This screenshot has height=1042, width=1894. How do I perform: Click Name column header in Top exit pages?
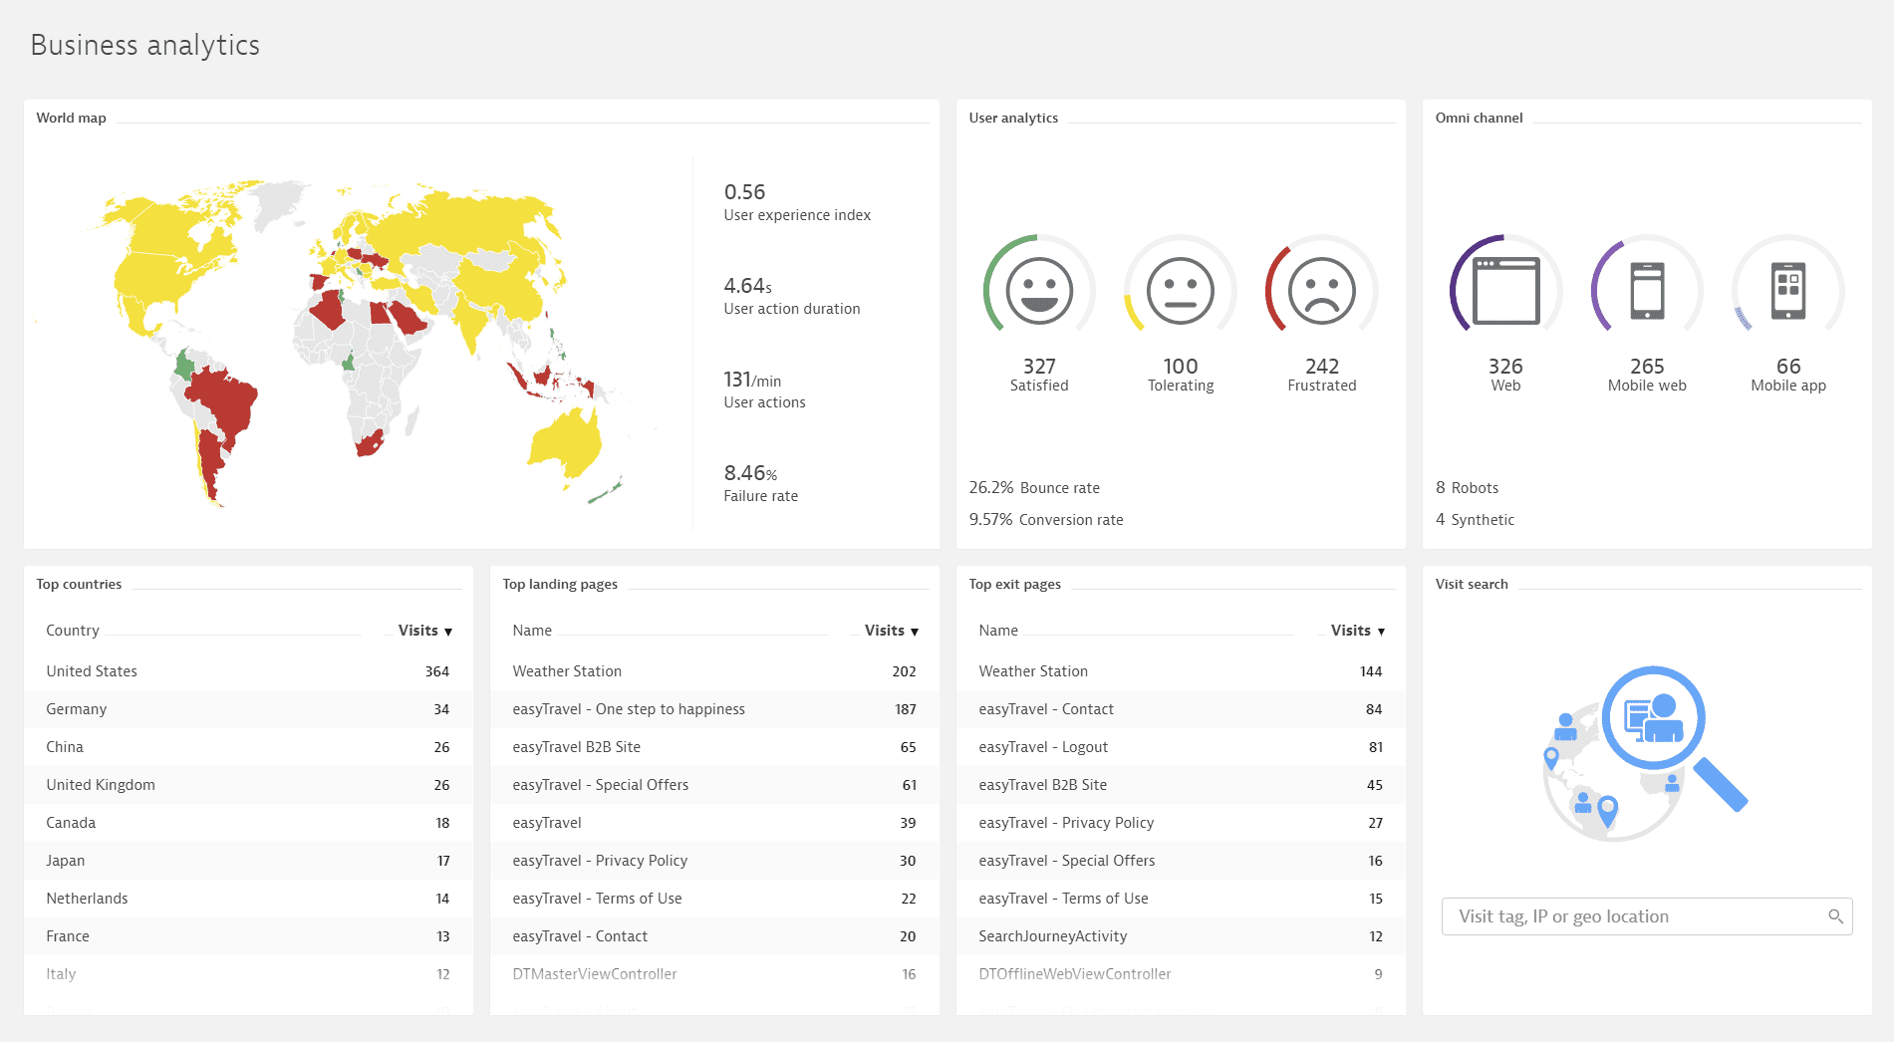coord(998,631)
